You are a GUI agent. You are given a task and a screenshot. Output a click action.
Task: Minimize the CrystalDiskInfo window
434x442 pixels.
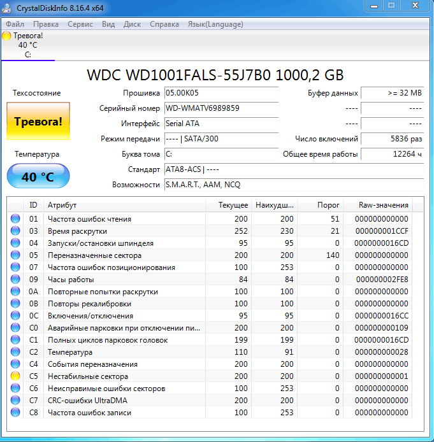[x=374, y=6]
